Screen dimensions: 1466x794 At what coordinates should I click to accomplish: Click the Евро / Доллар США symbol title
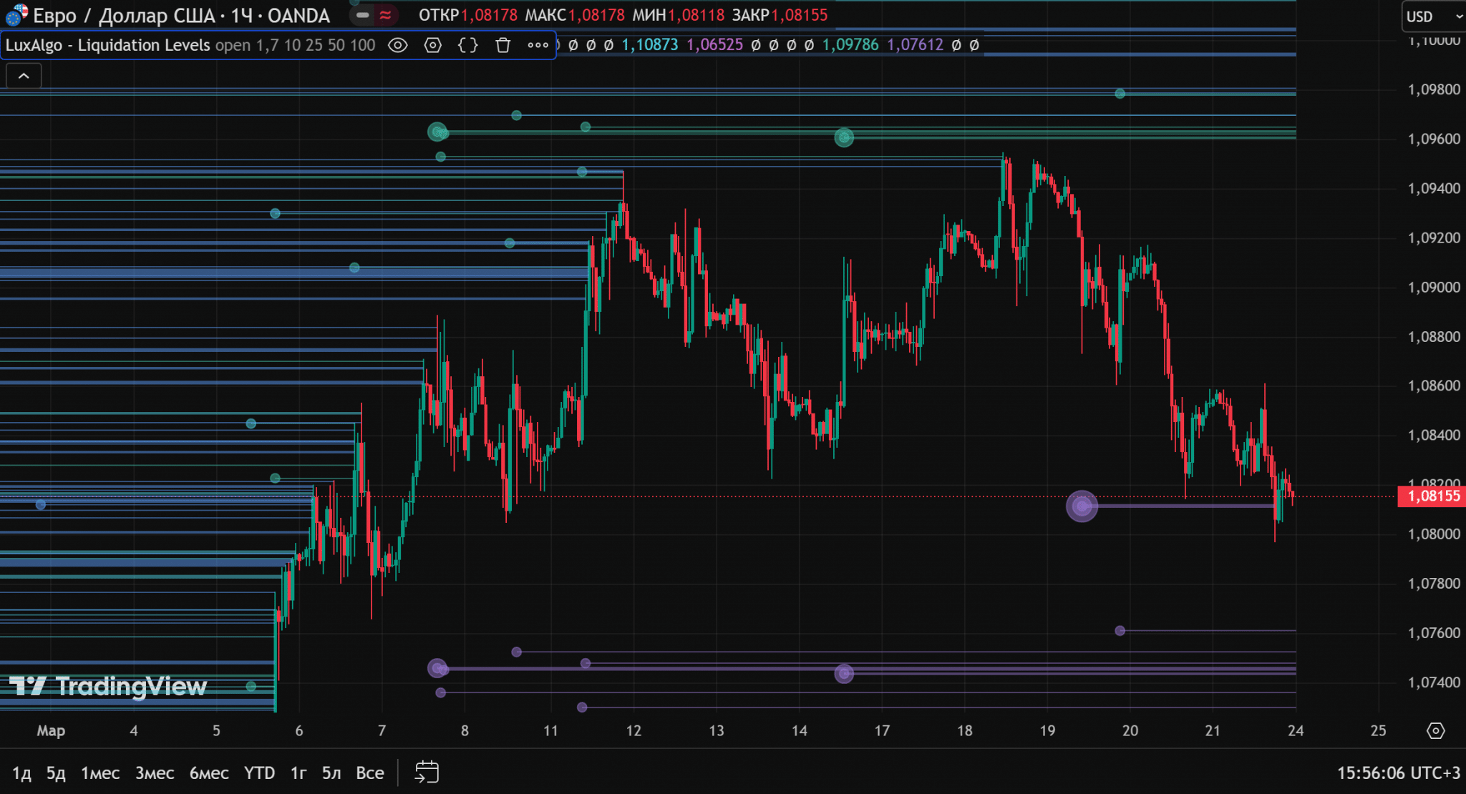click(x=181, y=15)
